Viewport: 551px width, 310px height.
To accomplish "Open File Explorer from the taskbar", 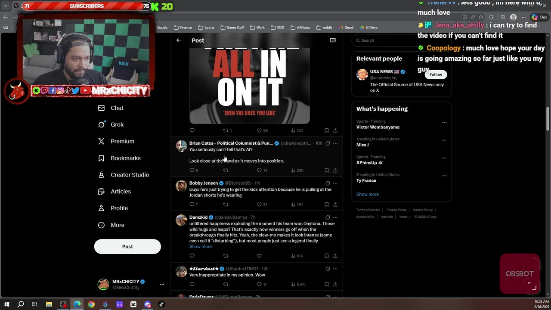I will 49,304.
